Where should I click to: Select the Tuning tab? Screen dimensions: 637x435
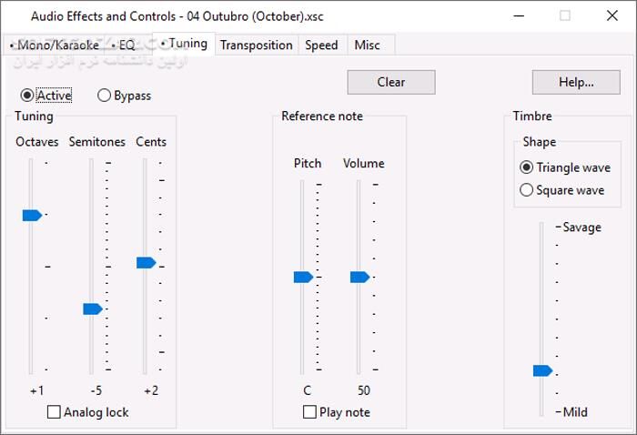pos(187,44)
